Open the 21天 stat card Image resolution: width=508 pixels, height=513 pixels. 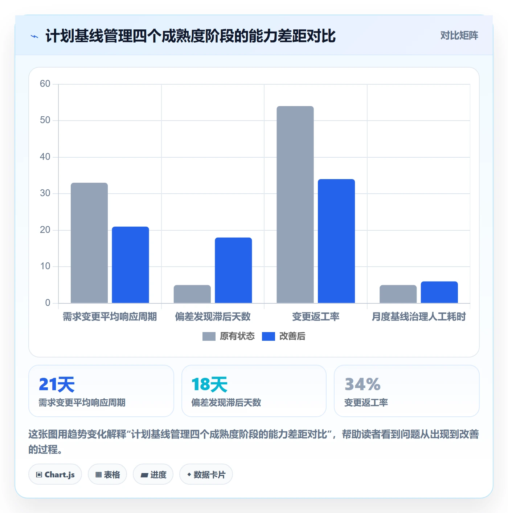pyautogui.click(x=101, y=391)
